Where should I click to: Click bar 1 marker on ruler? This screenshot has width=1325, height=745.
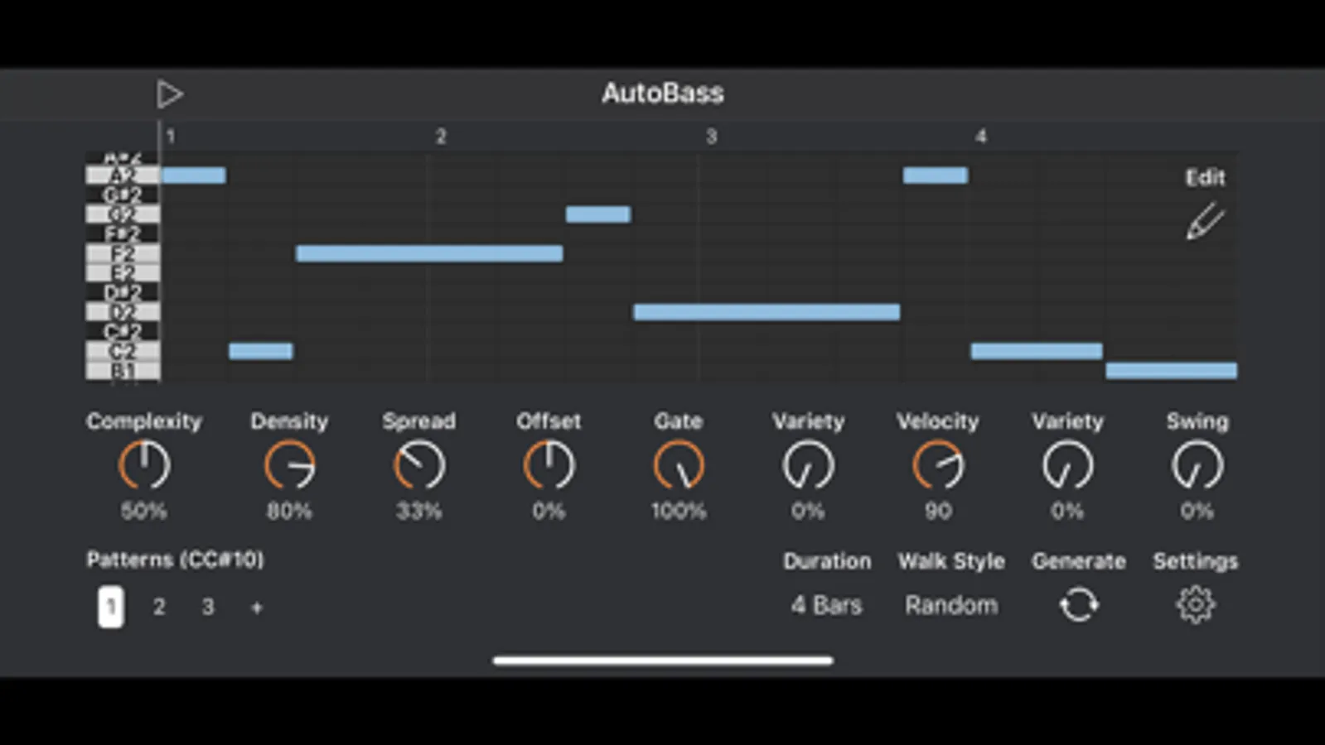(171, 137)
